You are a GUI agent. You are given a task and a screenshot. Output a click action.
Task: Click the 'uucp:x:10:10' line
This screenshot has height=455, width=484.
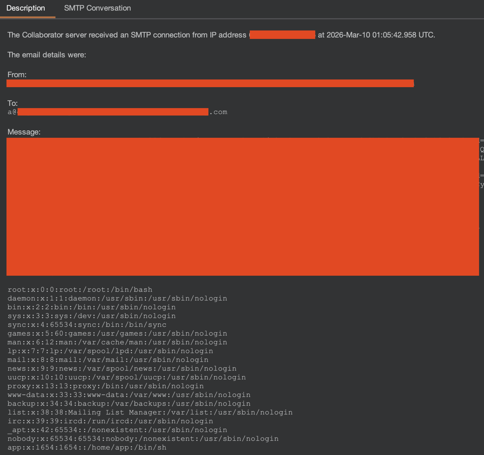point(127,377)
